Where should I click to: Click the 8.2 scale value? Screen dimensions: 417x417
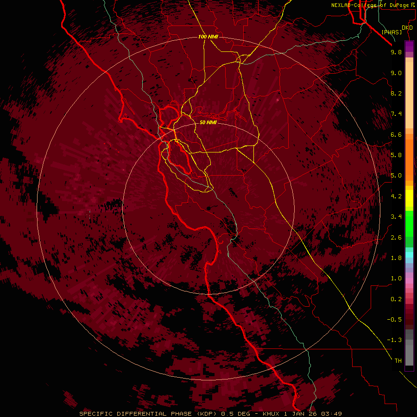pyautogui.click(x=396, y=93)
